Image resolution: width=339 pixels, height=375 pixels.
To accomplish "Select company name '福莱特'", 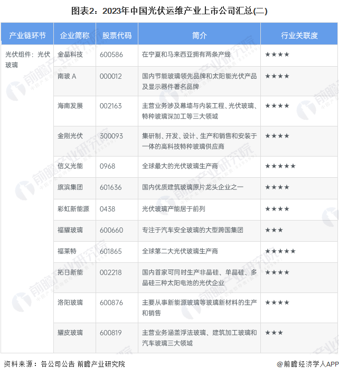I will click(x=67, y=251).
